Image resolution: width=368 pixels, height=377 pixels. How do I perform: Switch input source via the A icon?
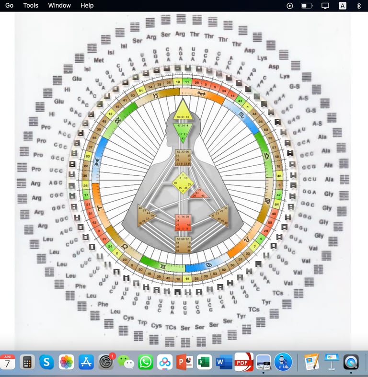click(x=343, y=6)
